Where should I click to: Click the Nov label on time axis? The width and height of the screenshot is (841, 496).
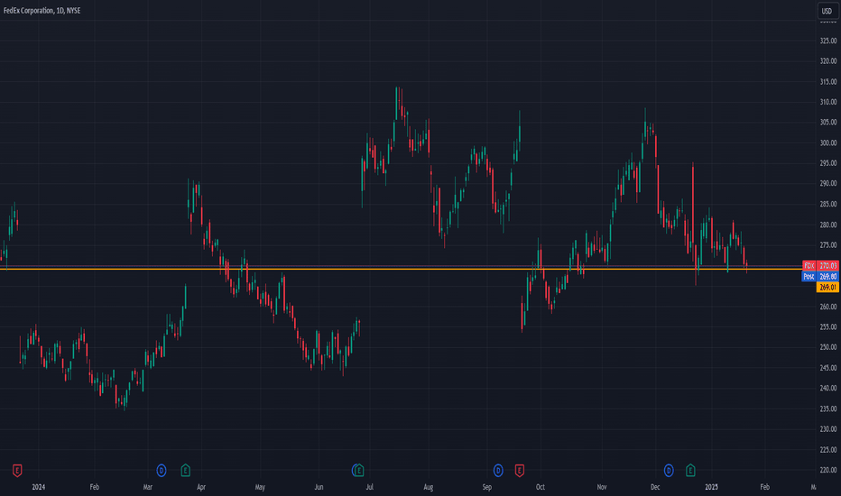[602, 487]
